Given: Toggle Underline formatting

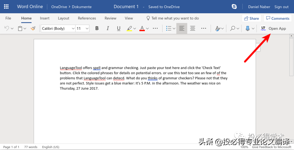Looking at the screenshot, I should click(x=118, y=28).
